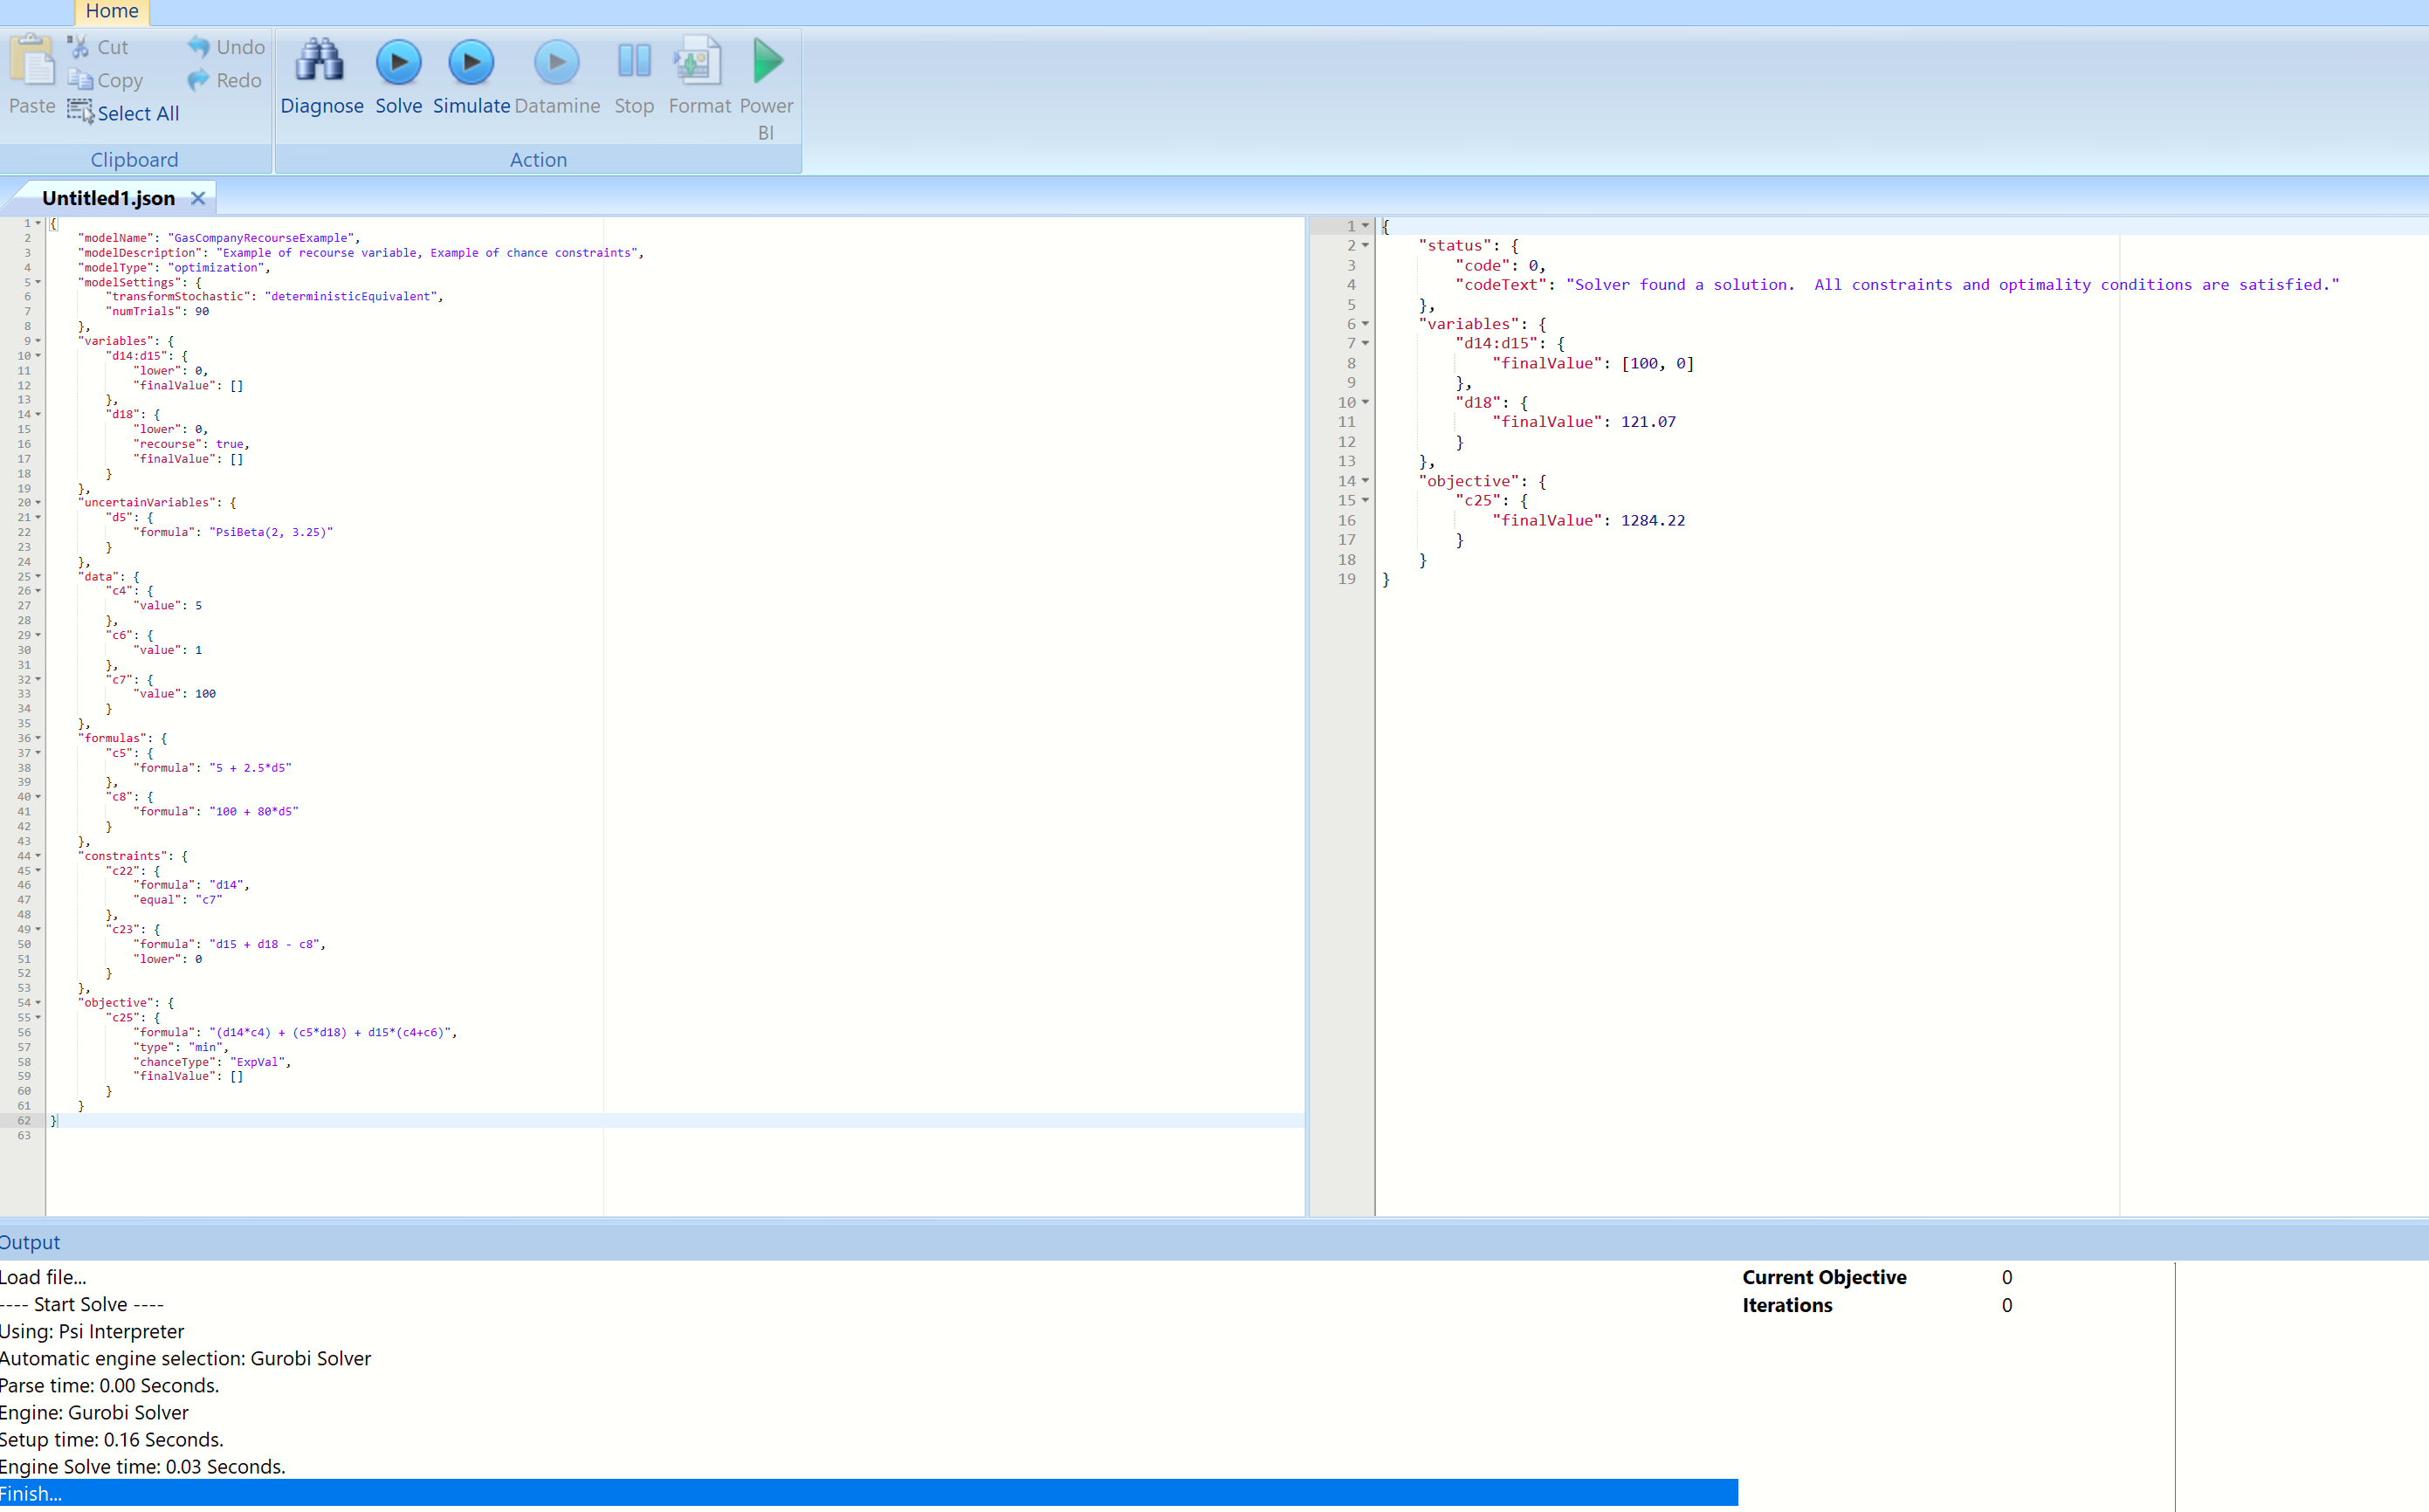Copy the current selection
The image size is (2429, 1512).
point(104,80)
